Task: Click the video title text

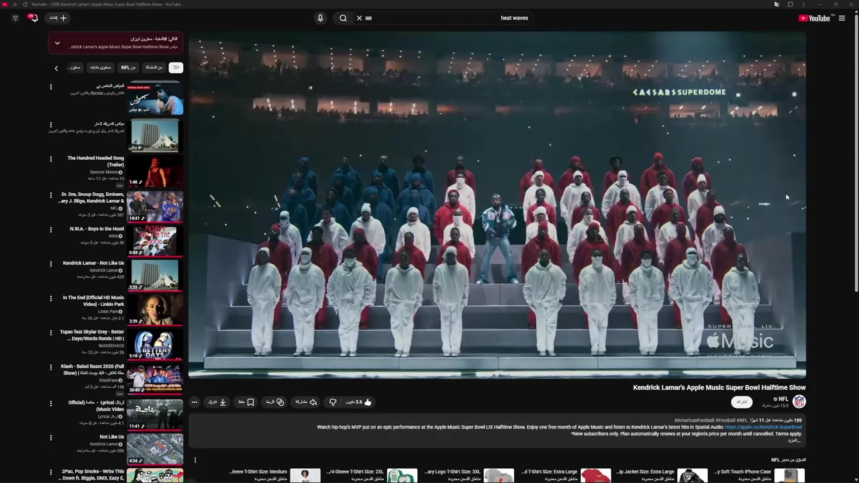Action: (719, 387)
